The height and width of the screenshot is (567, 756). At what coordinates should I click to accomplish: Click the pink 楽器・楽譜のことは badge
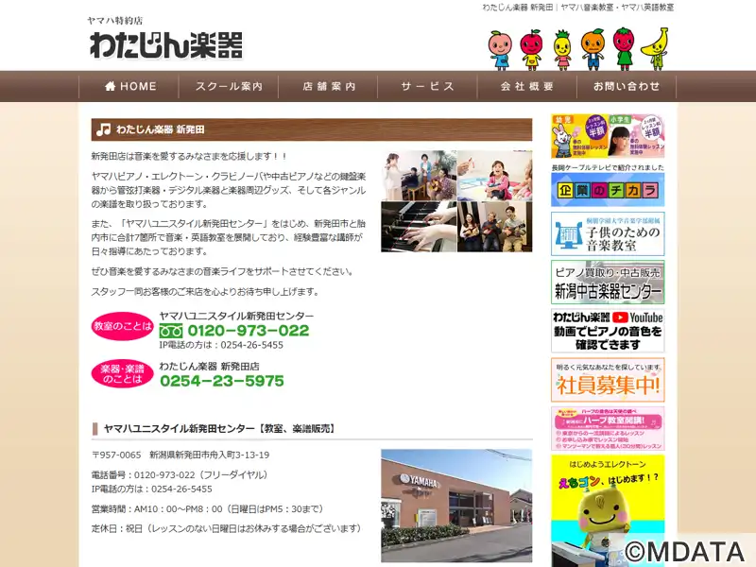[122, 373]
